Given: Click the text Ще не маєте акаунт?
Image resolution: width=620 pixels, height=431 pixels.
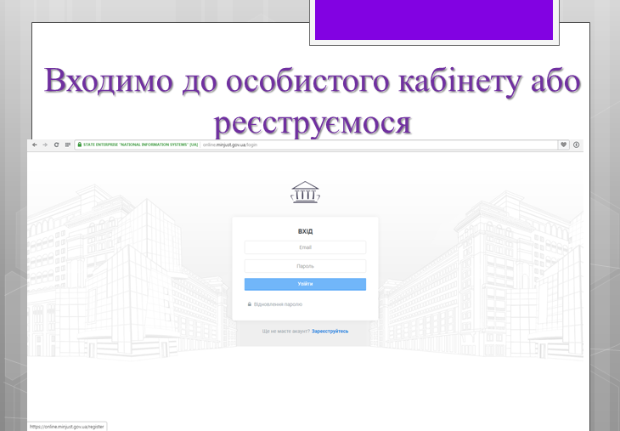Looking at the screenshot, I should point(286,332).
